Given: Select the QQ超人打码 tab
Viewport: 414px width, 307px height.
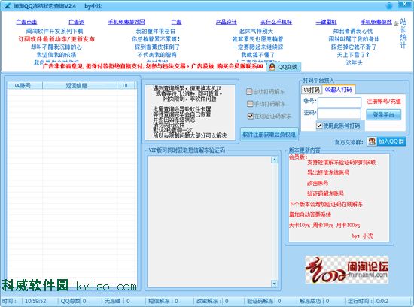Looking at the screenshot, I should [x=338, y=90].
